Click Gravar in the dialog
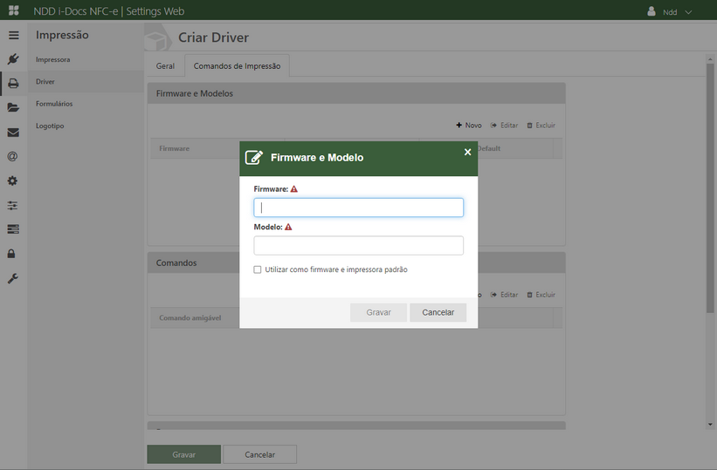The width and height of the screenshot is (717, 470). pyautogui.click(x=378, y=312)
